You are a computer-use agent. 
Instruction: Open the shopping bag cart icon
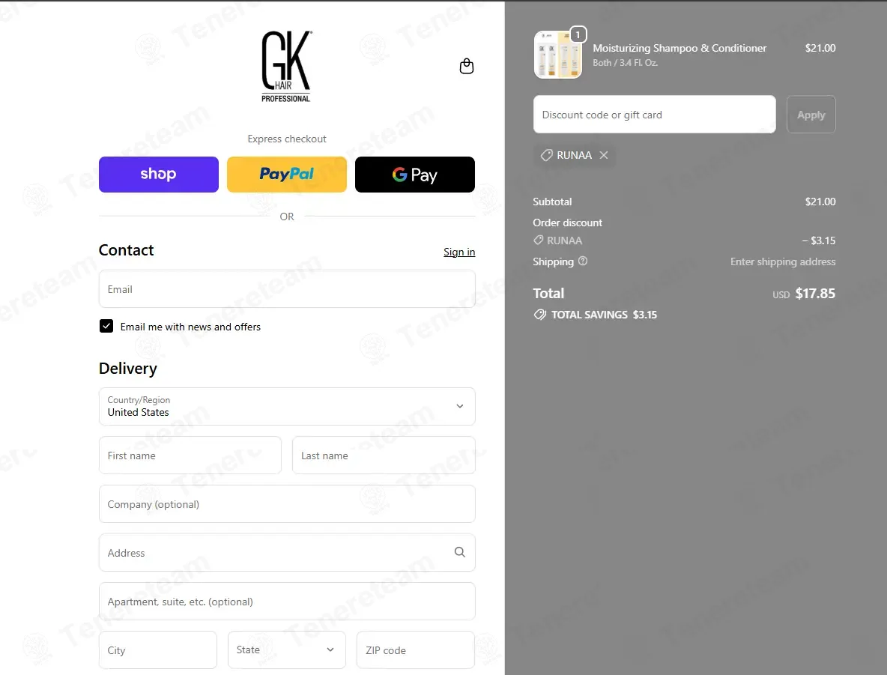pos(467,66)
